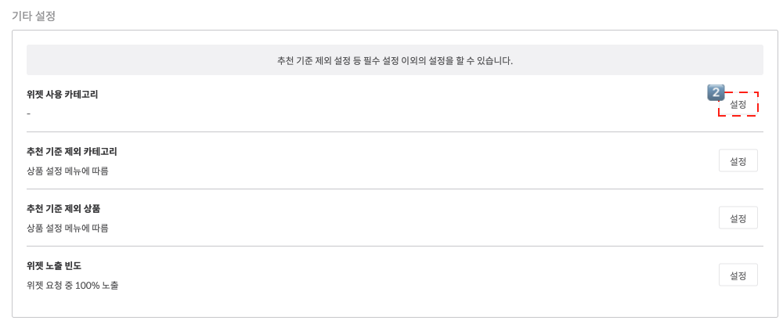Open 설정 for 추천 기준 제외 카테고리
This screenshot has height=324, width=783.
(738, 161)
